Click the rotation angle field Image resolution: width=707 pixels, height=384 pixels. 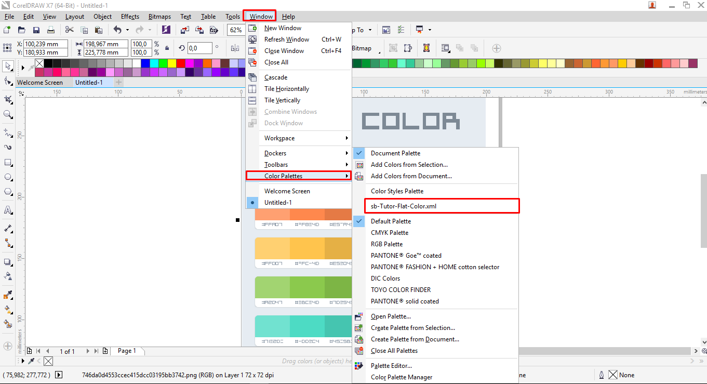point(199,48)
